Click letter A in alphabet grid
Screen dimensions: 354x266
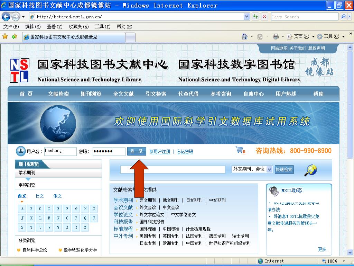tap(22, 209)
